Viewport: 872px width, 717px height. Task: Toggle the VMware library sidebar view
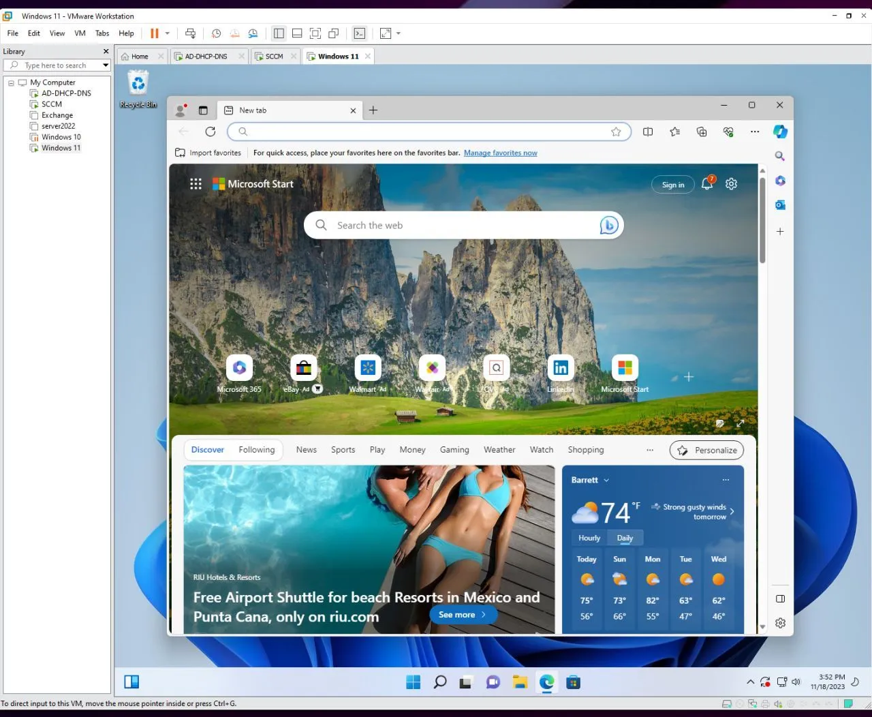click(279, 33)
